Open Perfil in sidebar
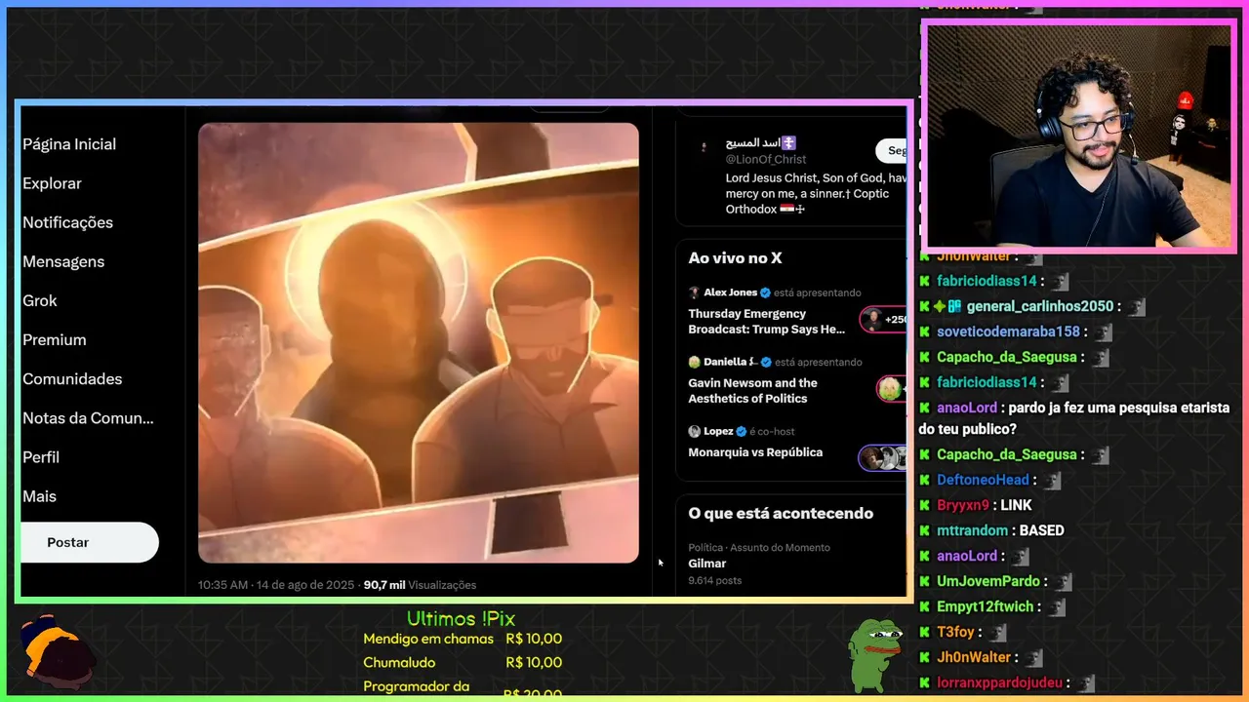 (41, 456)
